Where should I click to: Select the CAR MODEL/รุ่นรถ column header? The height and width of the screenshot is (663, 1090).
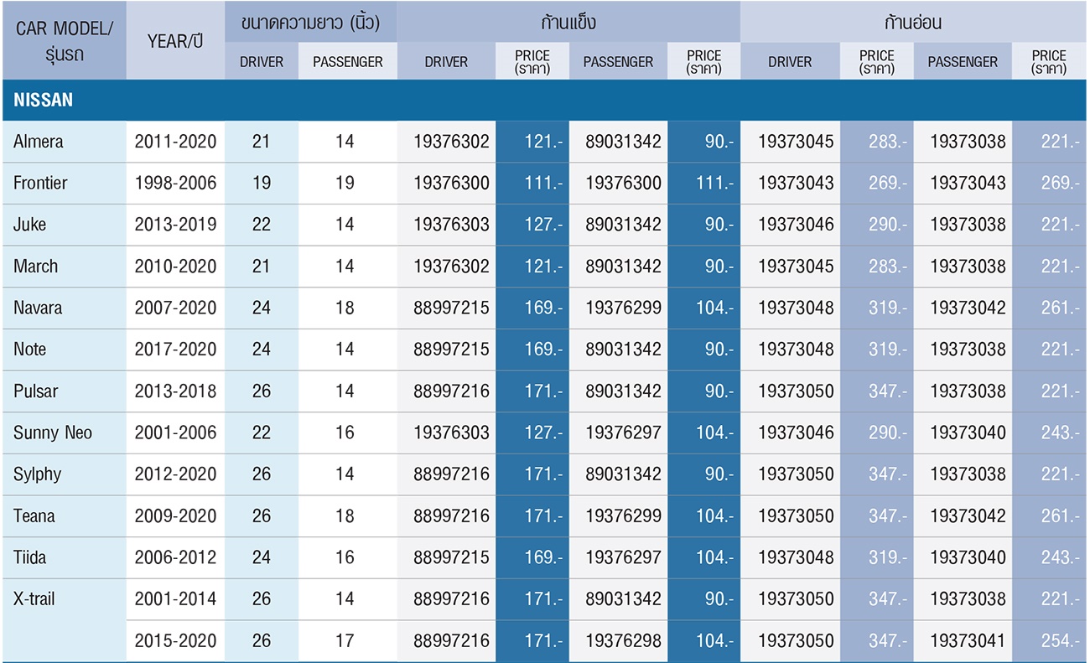(x=64, y=41)
